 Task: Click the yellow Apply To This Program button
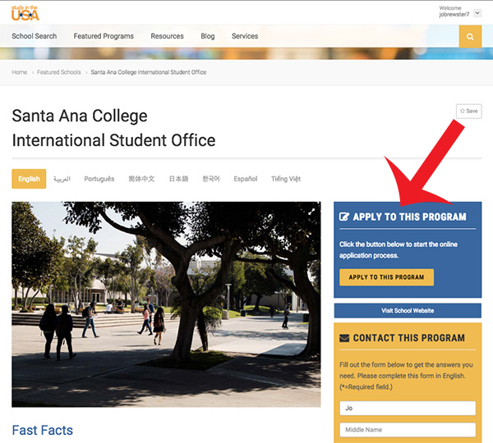pyautogui.click(x=386, y=277)
